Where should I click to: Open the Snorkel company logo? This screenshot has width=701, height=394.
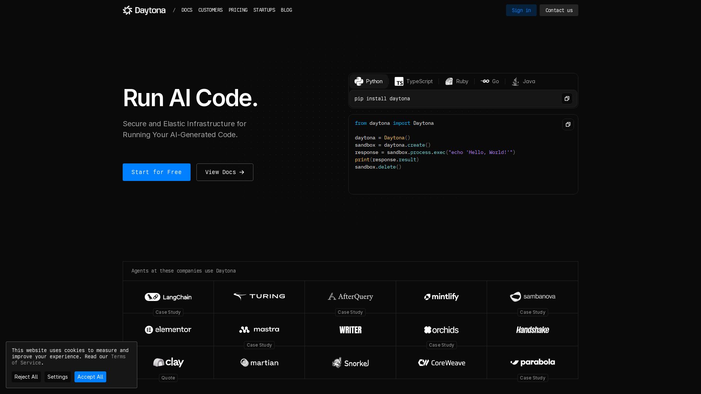click(x=350, y=363)
